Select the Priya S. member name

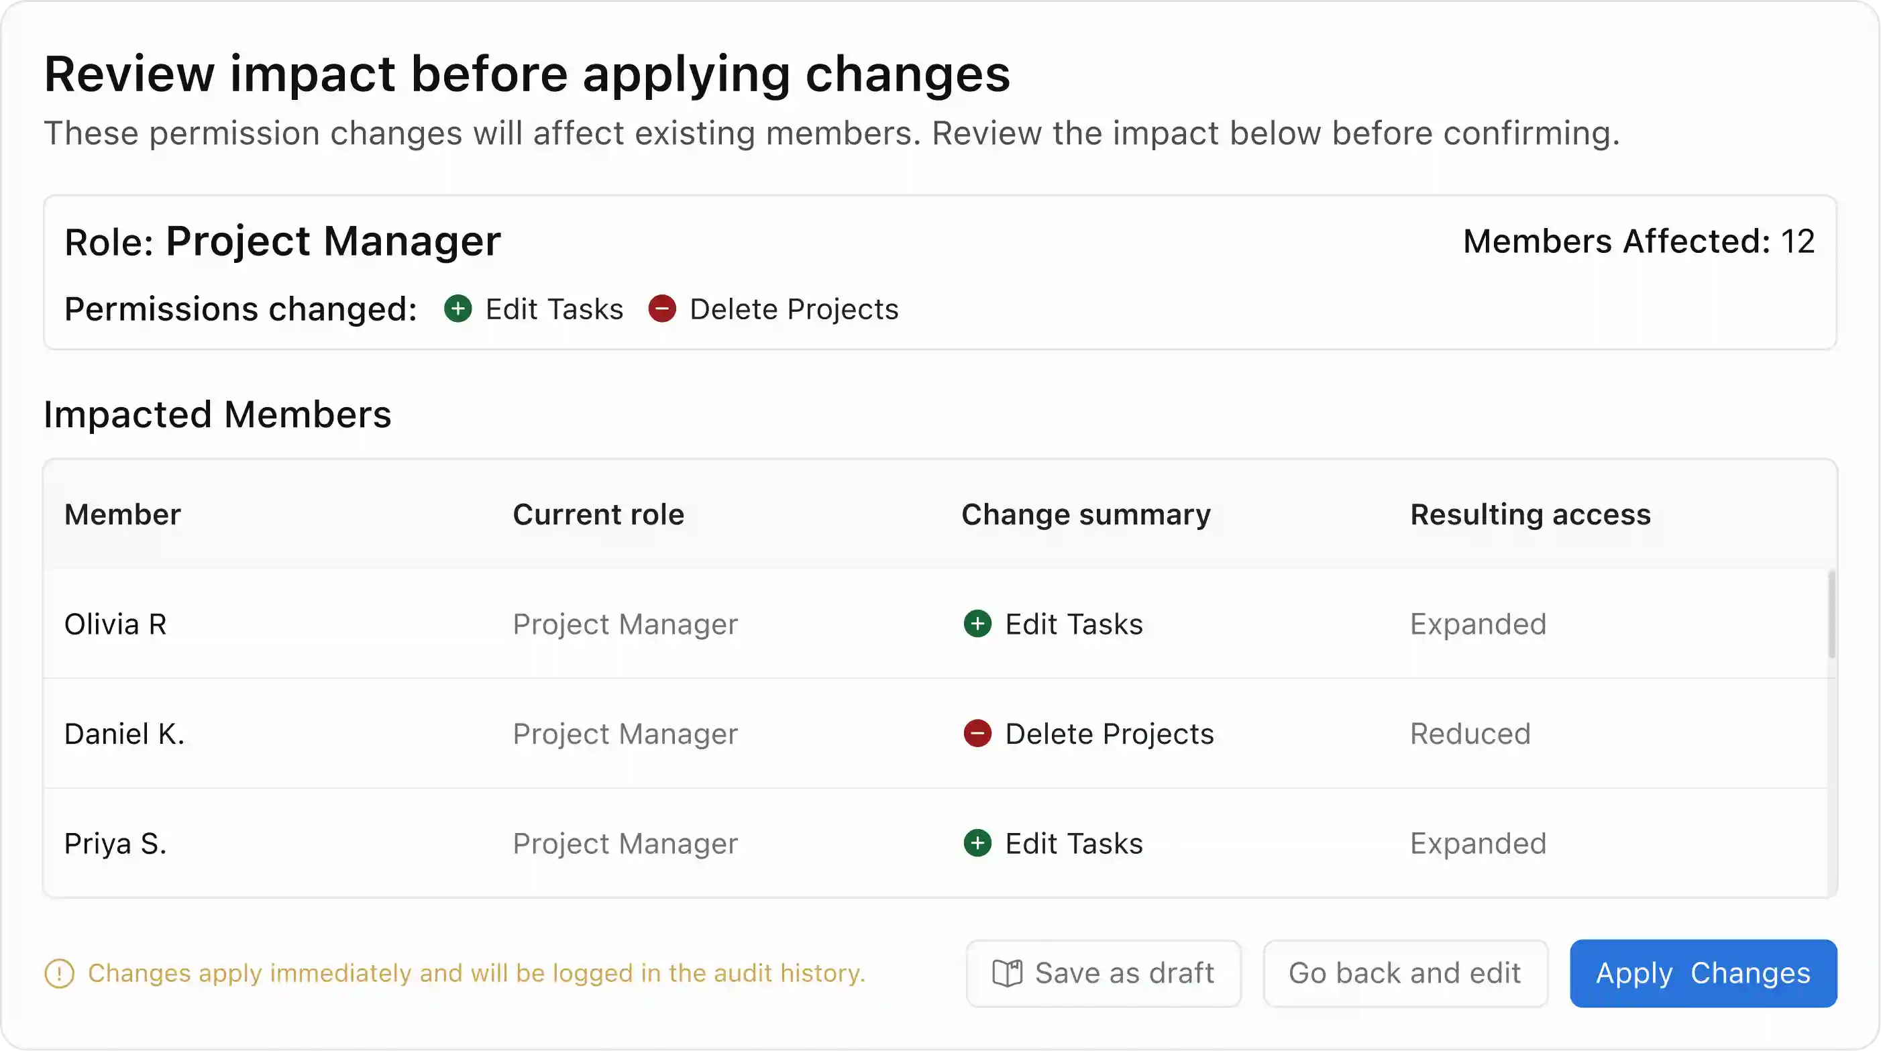(115, 843)
